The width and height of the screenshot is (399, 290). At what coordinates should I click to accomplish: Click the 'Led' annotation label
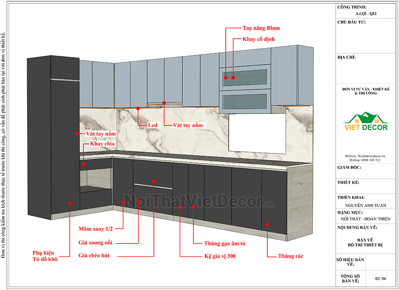coord(153,125)
